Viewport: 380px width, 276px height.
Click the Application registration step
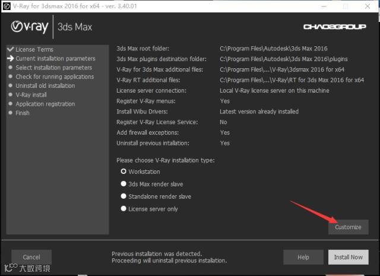coord(45,104)
